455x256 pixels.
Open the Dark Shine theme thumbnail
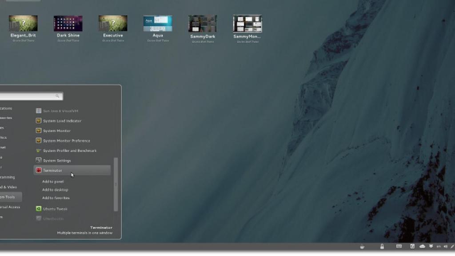point(68,24)
